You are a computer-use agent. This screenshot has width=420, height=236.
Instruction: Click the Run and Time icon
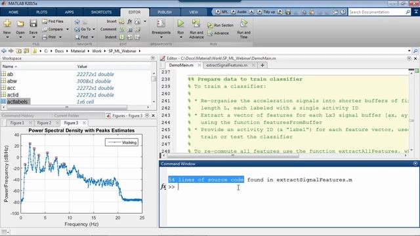[243, 24]
